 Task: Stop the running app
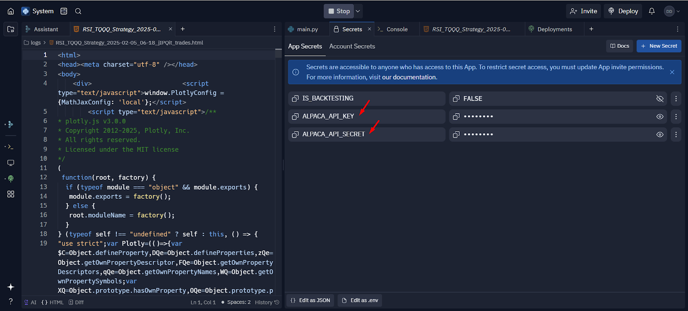click(338, 11)
